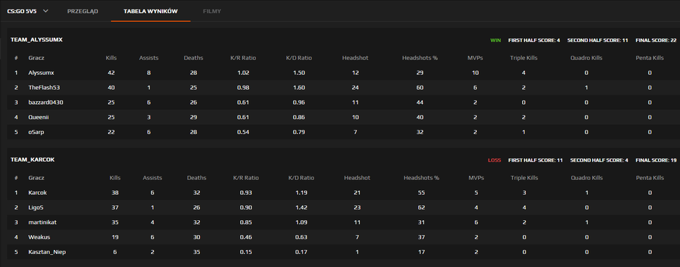The image size is (680, 267).
Task: Sort first table by K/D Ratio header
Action: pos(299,58)
